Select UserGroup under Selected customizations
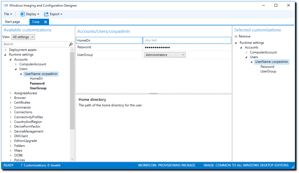The height and width of the screenshot is (173, 299). pos(268,71)
